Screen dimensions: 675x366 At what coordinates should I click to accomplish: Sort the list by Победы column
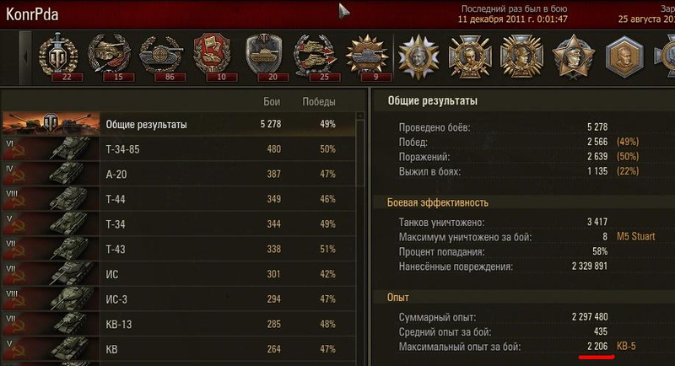pos(319,102)
